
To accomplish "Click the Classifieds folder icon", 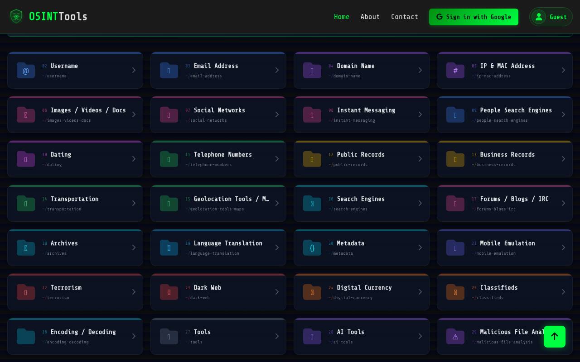I will 455,292.
